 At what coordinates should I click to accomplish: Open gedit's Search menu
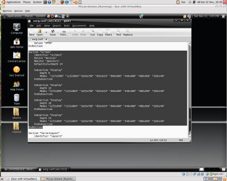click(57, 26)
